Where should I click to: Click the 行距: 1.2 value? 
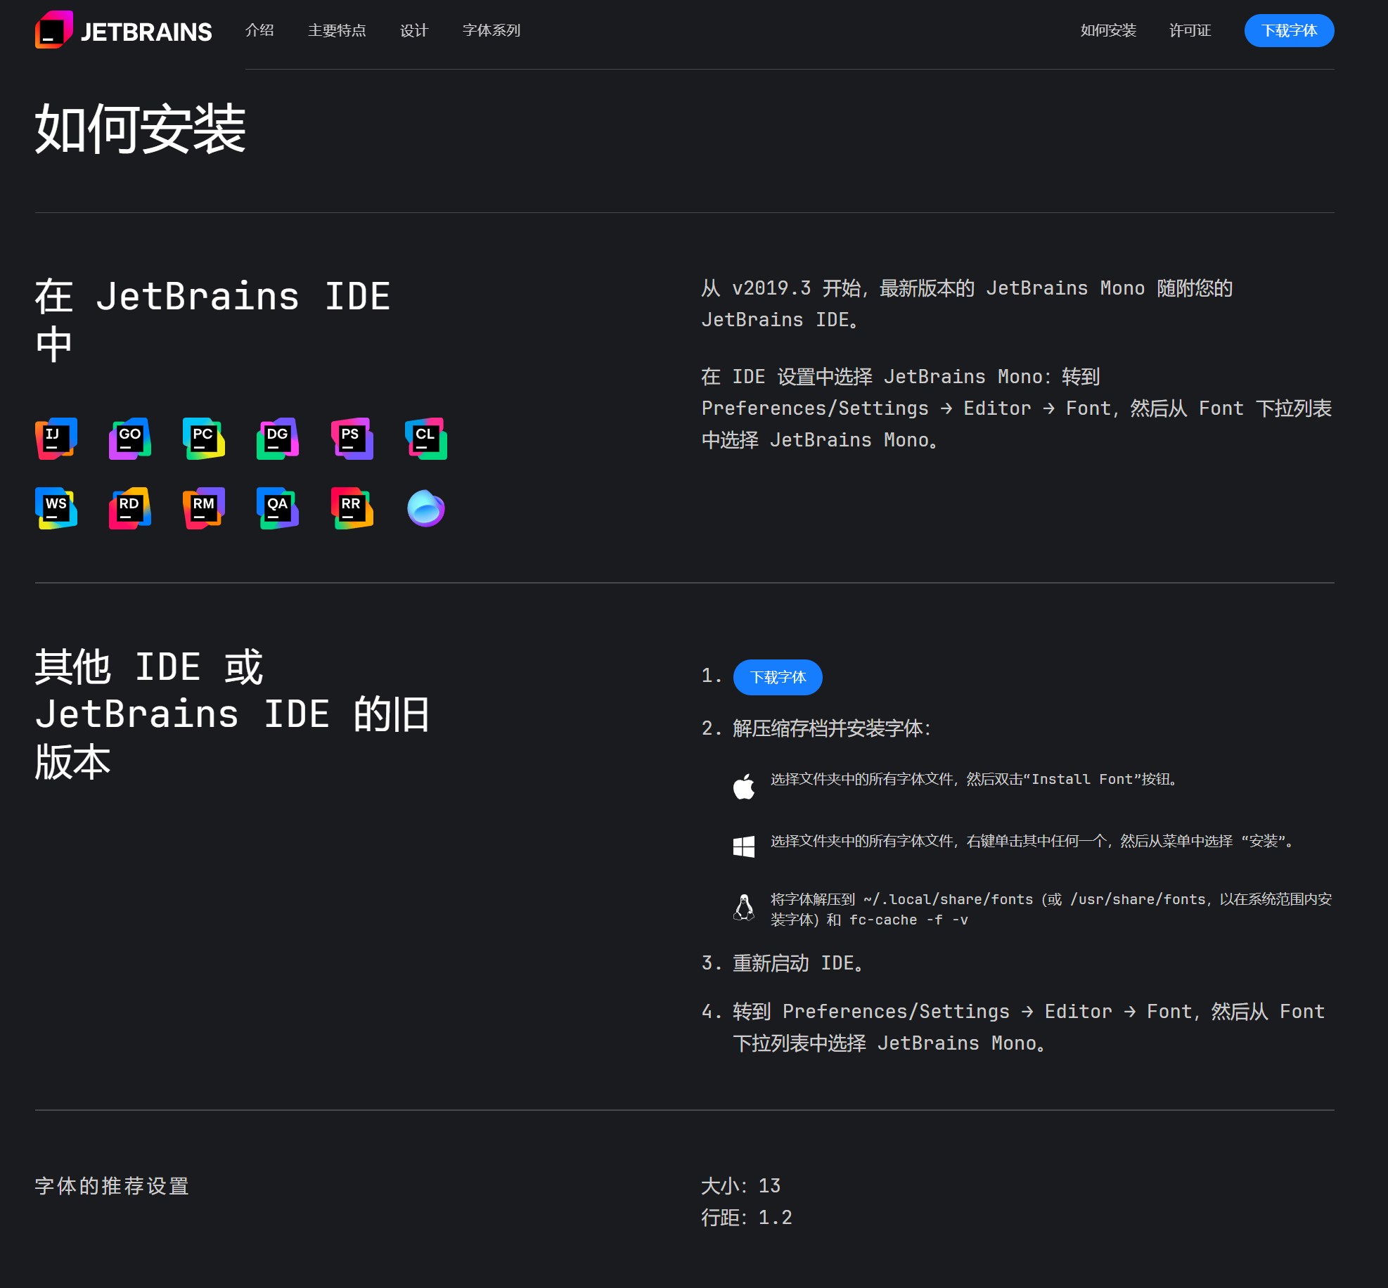click(747, 1218)
